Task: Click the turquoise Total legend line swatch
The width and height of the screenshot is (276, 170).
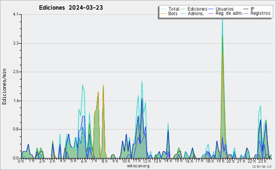Action: 163,9
